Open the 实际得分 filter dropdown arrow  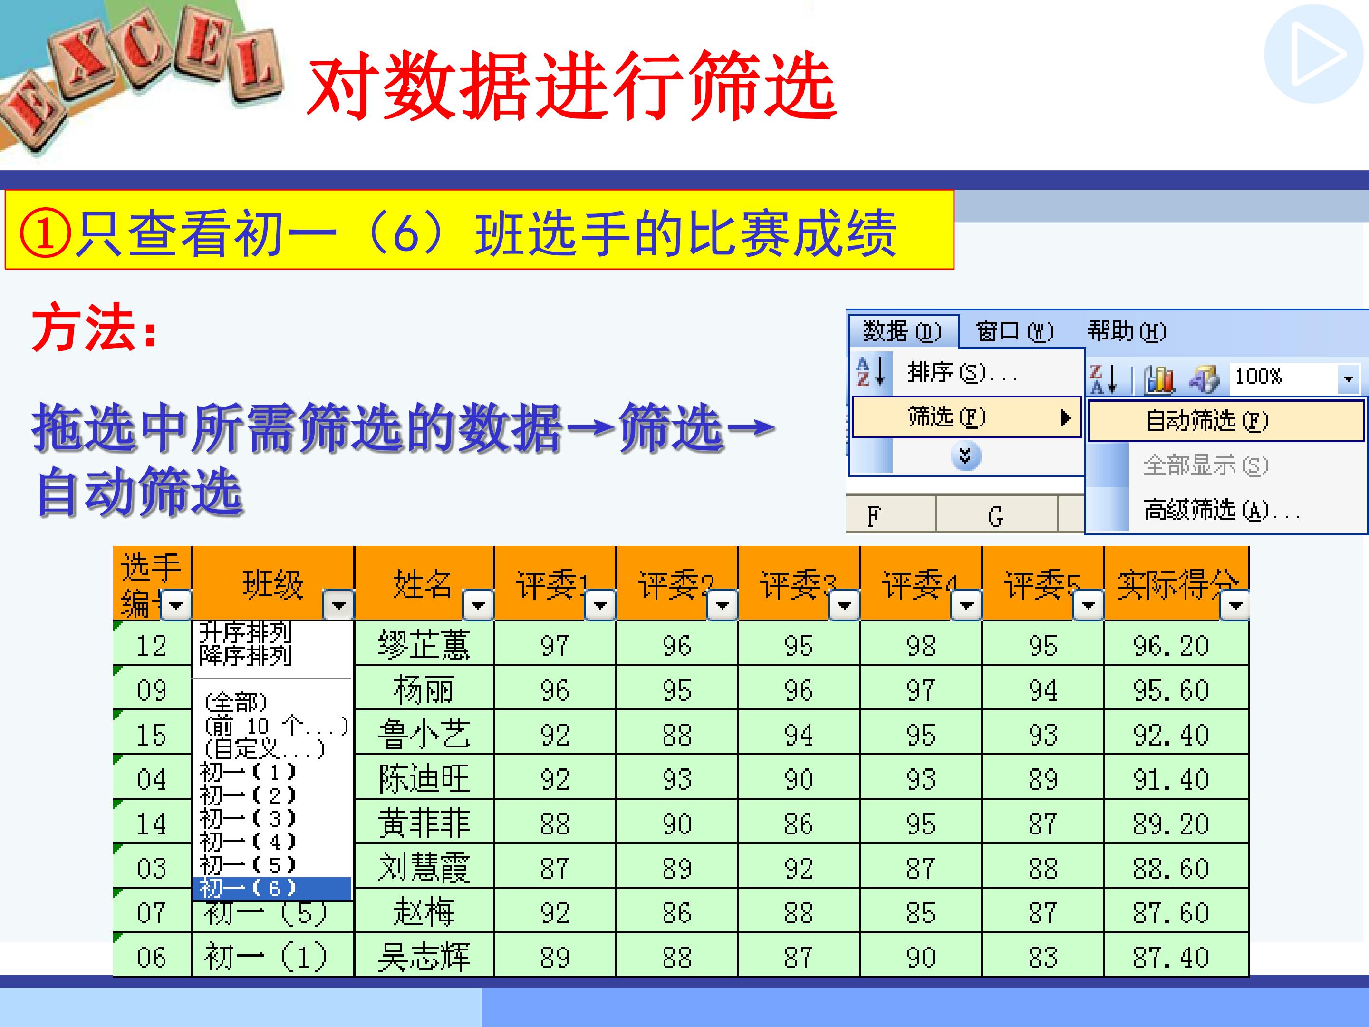coord(1236,605)
